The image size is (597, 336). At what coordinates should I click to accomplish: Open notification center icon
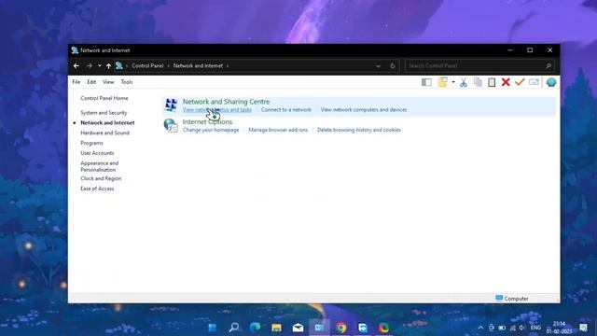click(583, 328)
